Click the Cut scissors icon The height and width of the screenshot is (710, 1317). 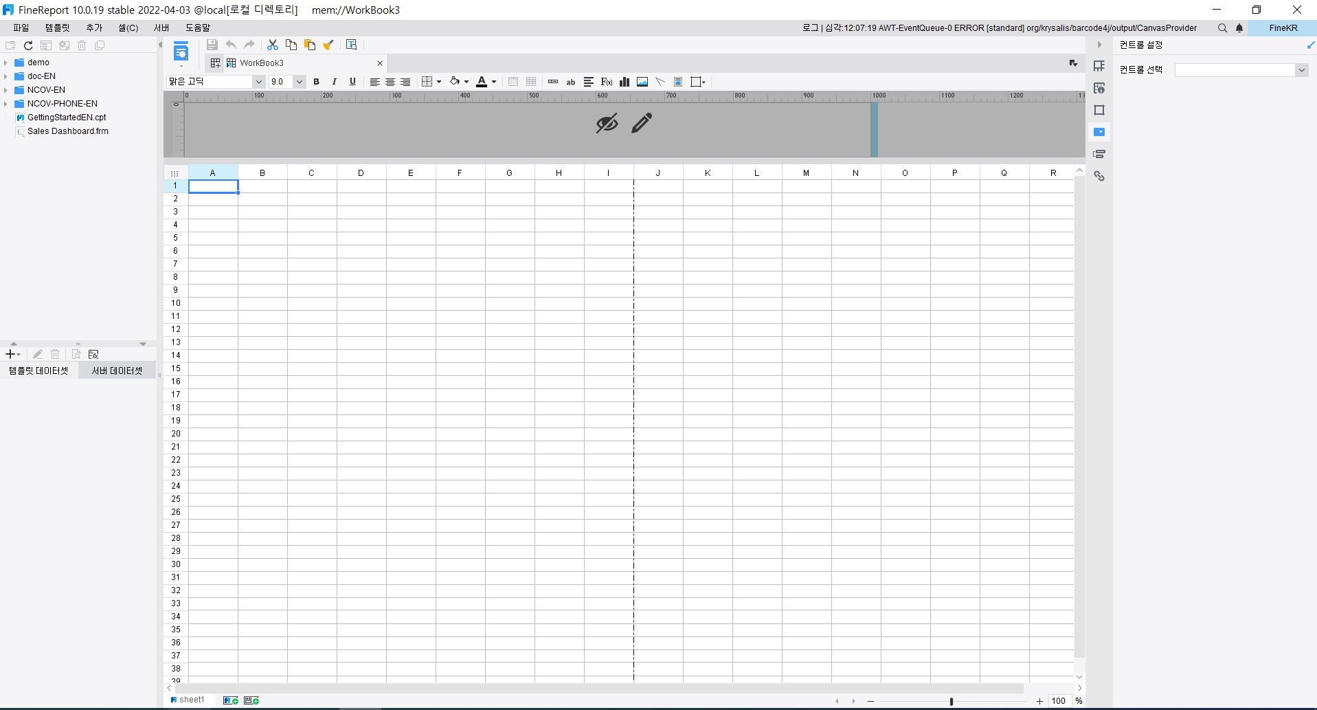[x=273, y=45]
